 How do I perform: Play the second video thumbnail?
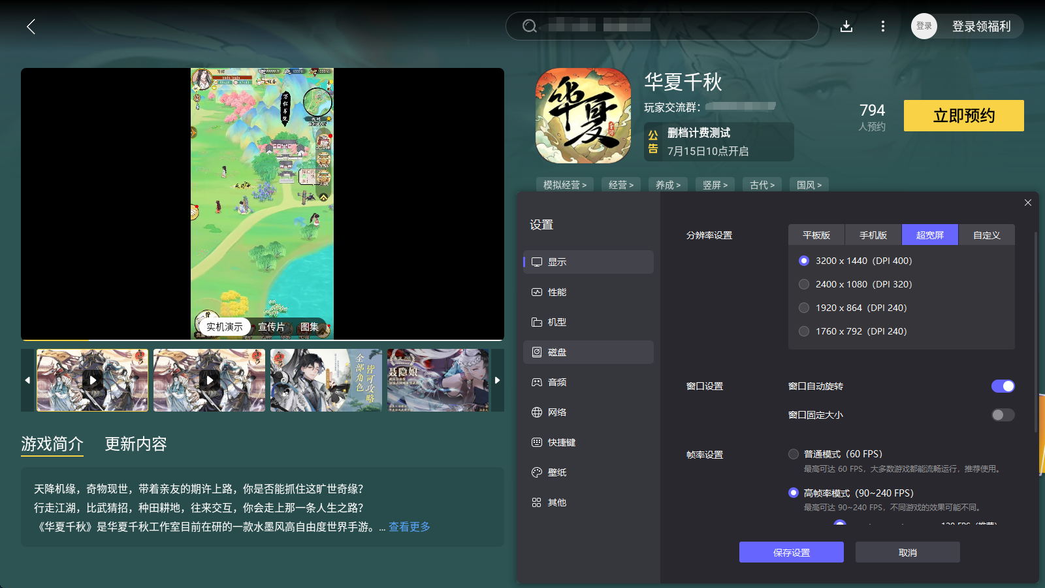coord(209,380)
